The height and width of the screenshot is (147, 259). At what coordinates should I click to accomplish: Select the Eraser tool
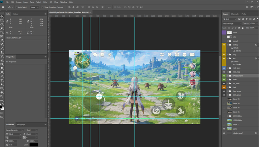(x=2, y=60)
